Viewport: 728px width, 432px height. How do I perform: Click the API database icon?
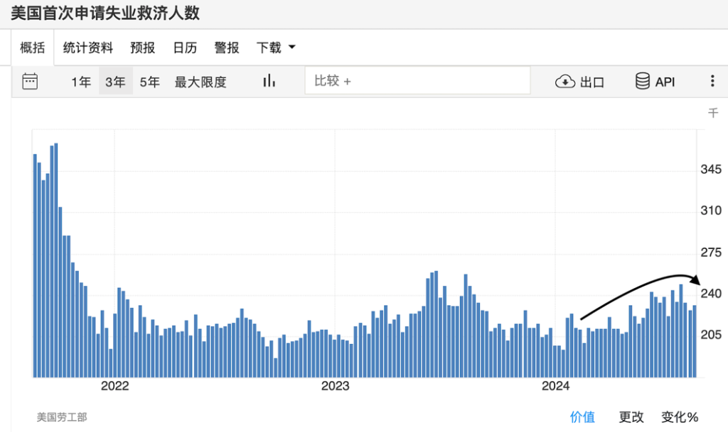point(643,81)
